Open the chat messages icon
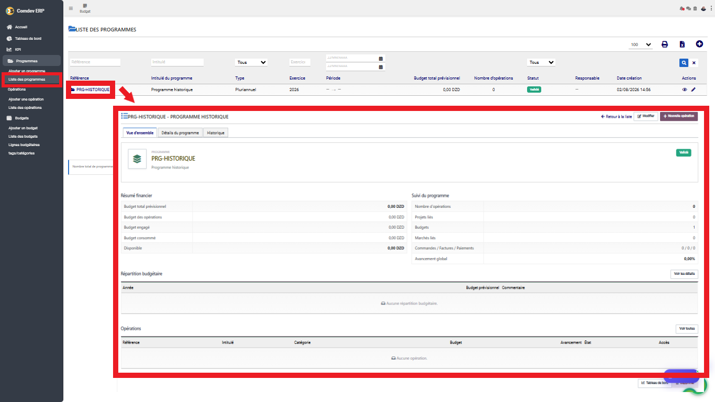This screenshot has width=715, height=402. [x=688, y=8]
